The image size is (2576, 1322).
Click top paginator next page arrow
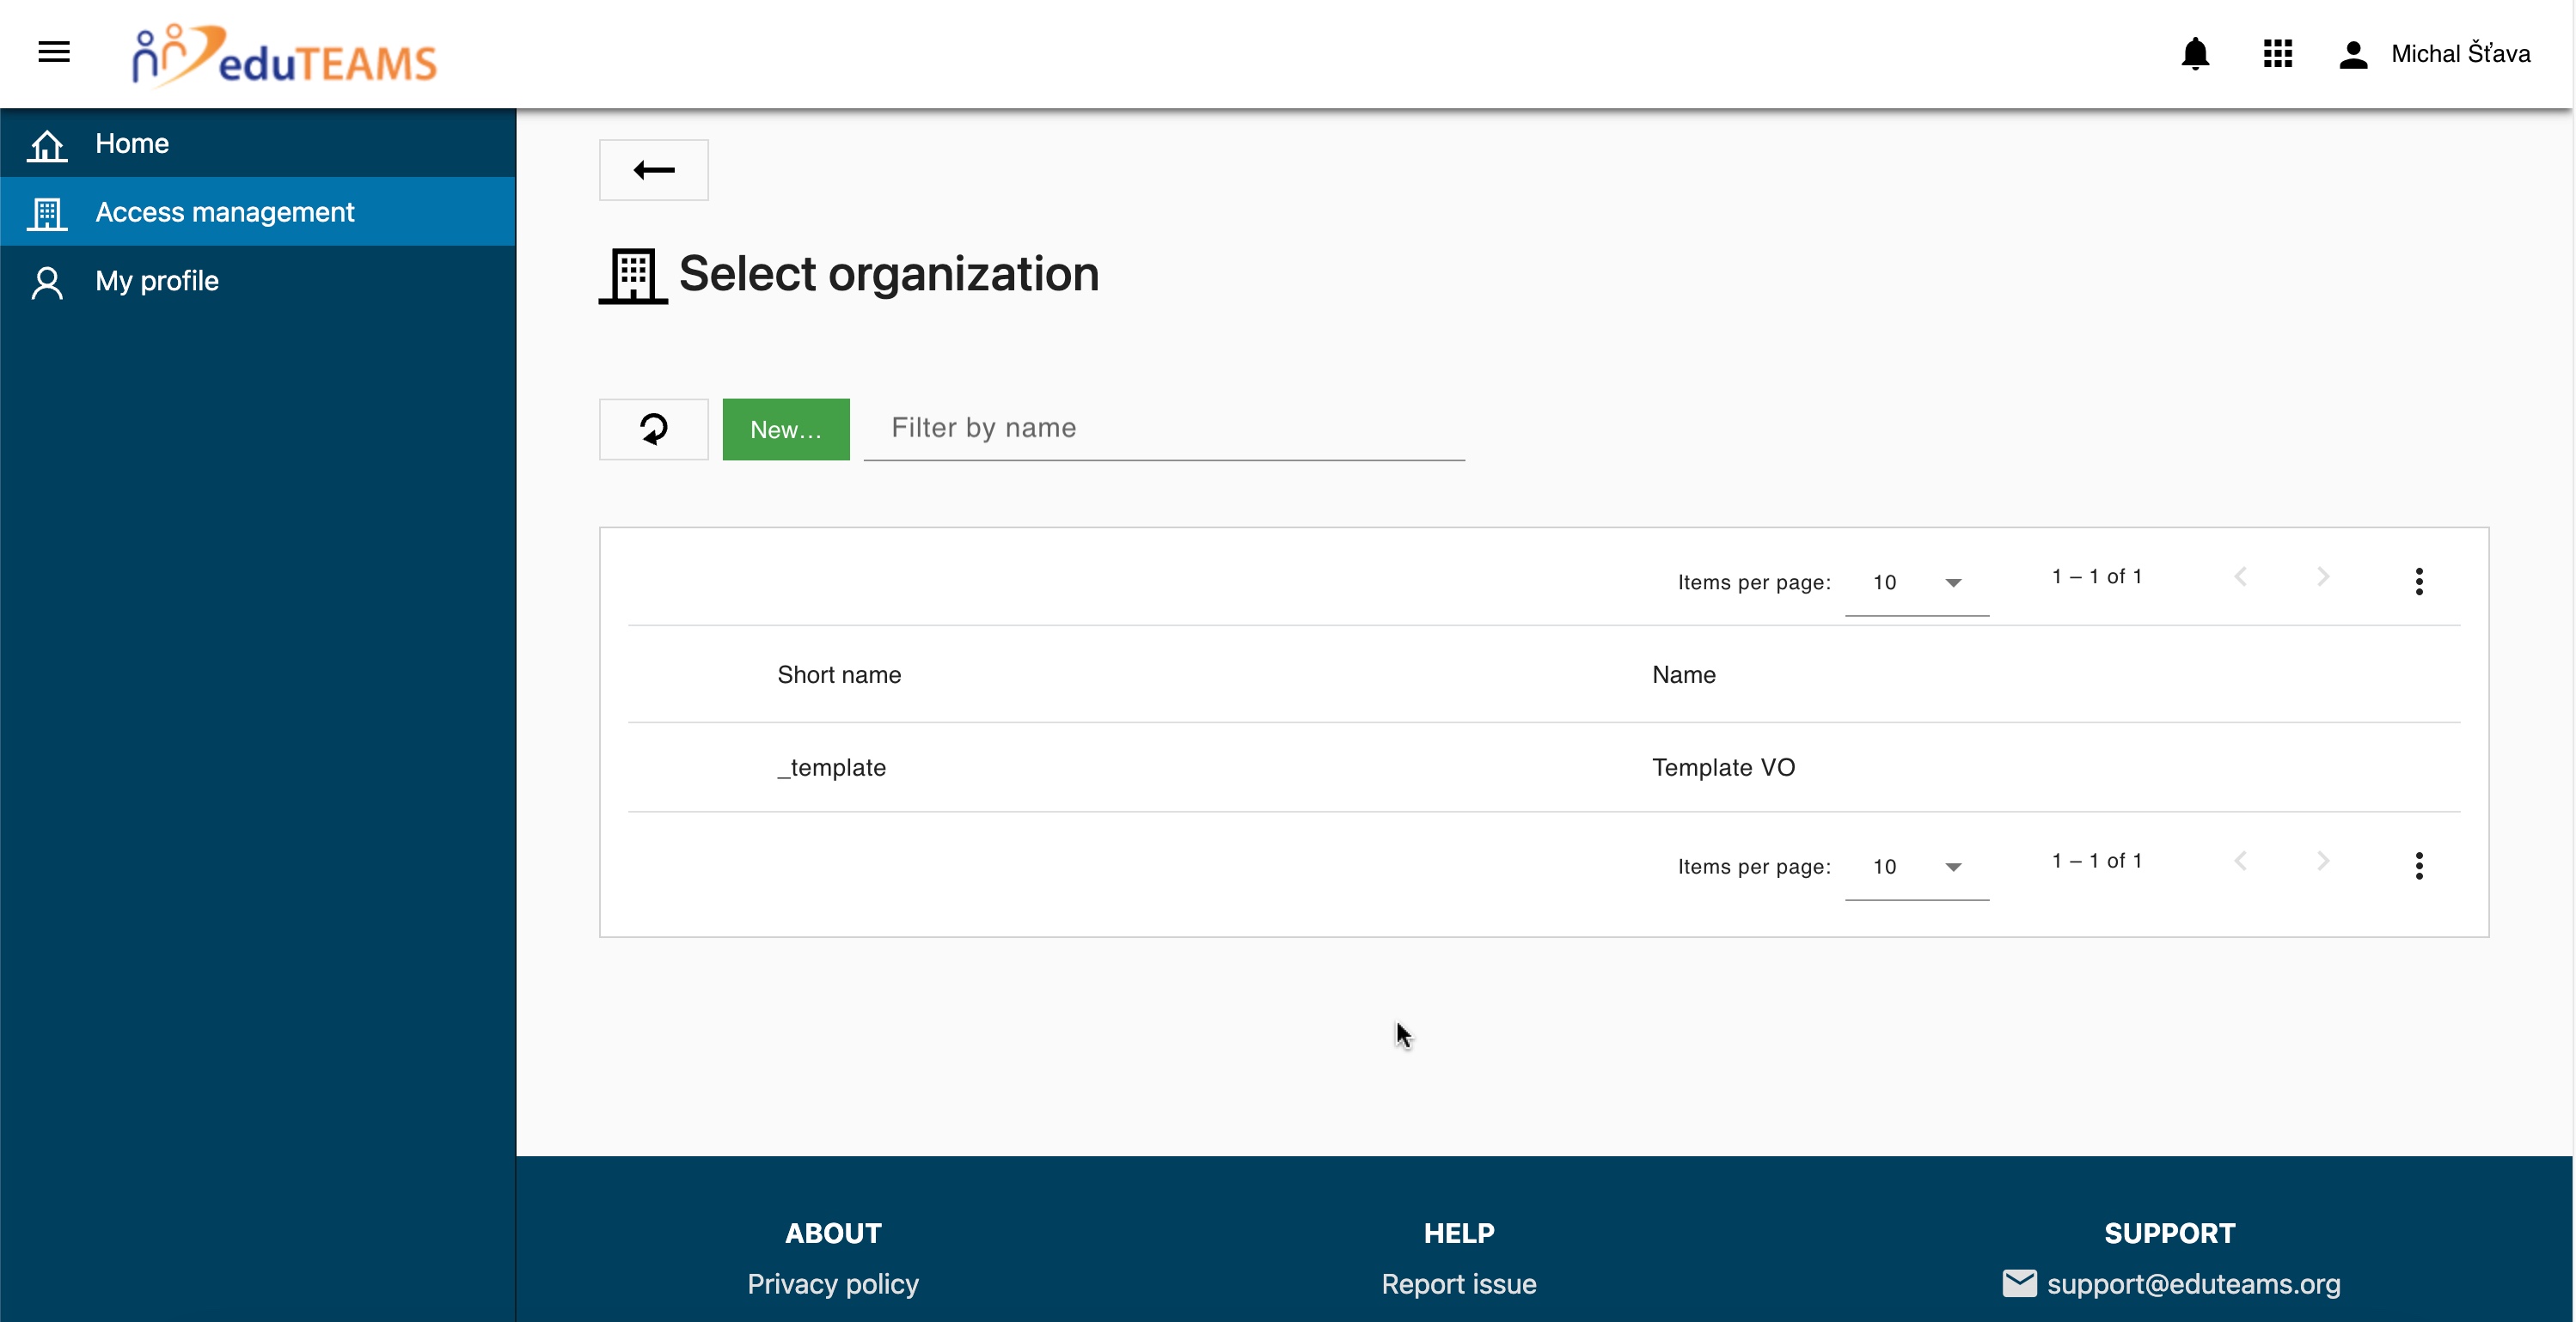click(x=2323, y=576)
